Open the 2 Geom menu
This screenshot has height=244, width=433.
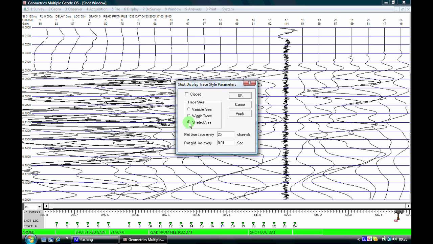tap(54, 9)
